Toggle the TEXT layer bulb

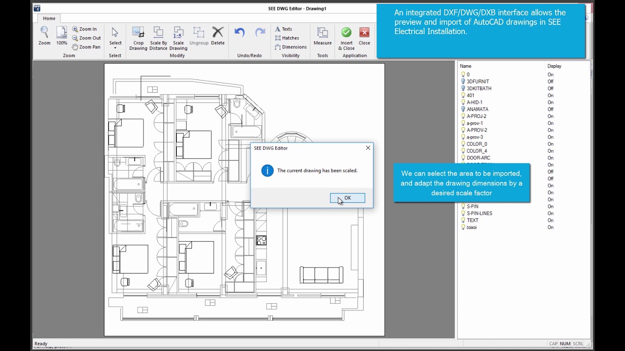tap(463, 220)
